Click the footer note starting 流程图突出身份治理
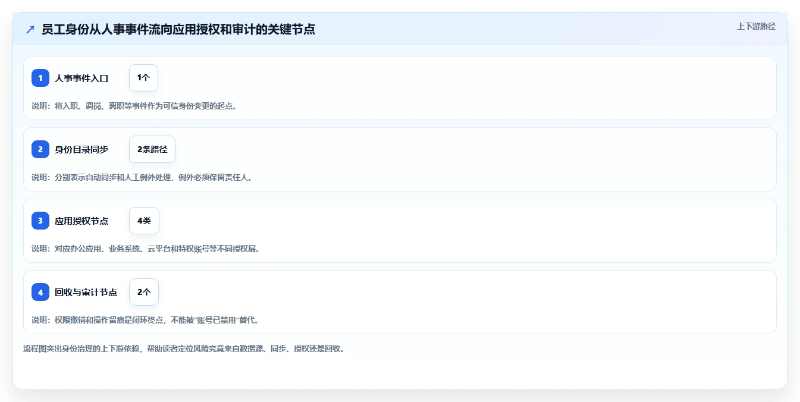Image resolution: width=800 pixels, height=402 pixels. [x=184, y=348]
